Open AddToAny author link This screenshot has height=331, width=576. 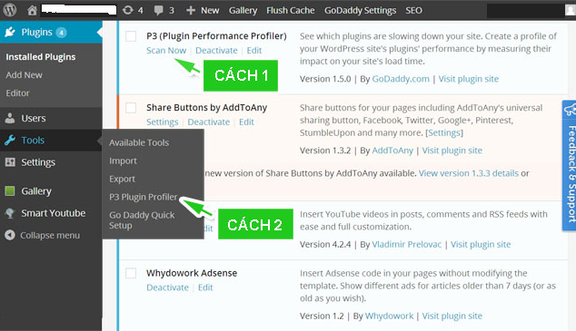392,151
